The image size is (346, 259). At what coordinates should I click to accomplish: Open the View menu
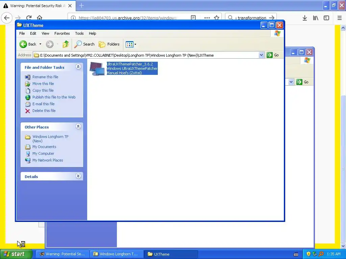(45, 33)
